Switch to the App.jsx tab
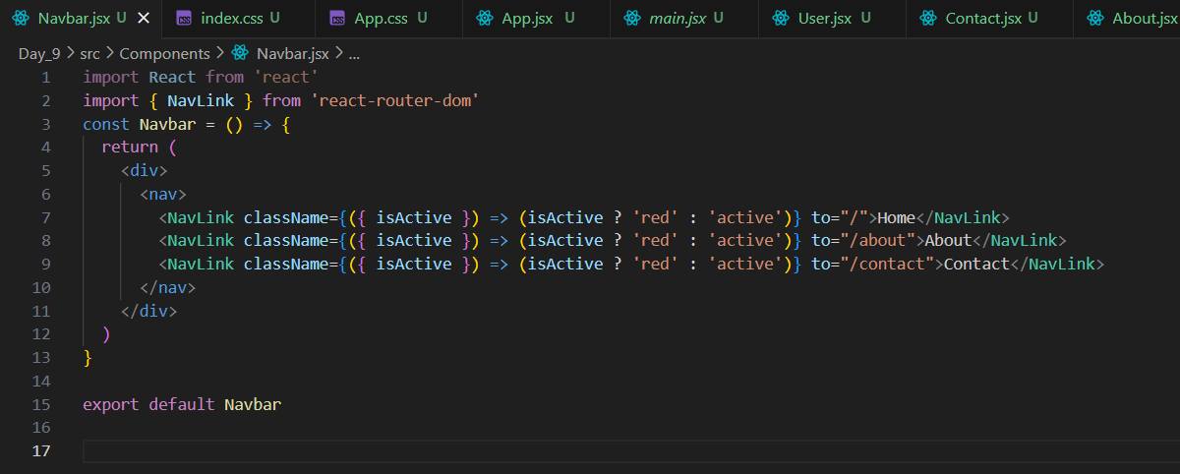 point(537,18)
